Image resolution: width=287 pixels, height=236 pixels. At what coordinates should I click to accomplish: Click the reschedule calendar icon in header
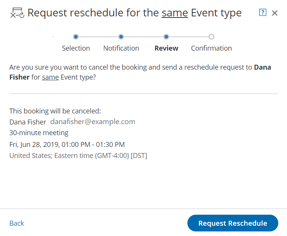pos(17,13)
